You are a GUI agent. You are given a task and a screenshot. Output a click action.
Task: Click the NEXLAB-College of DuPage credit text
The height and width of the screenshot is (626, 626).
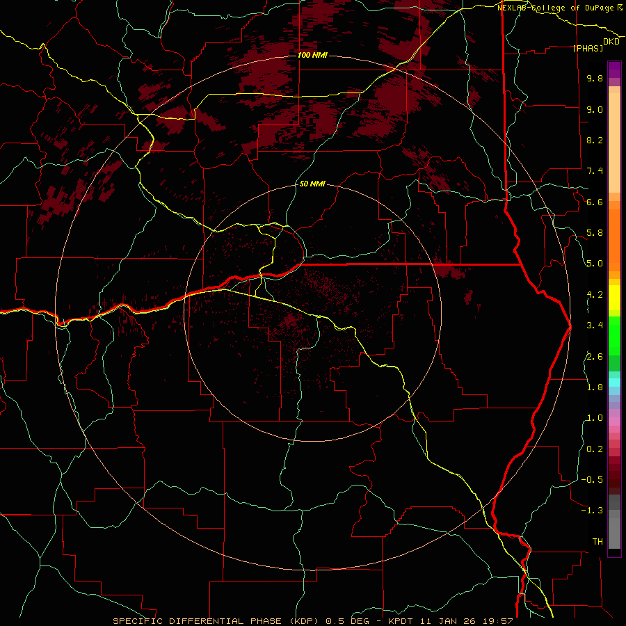pyautogui.click(x=557, y=8)
